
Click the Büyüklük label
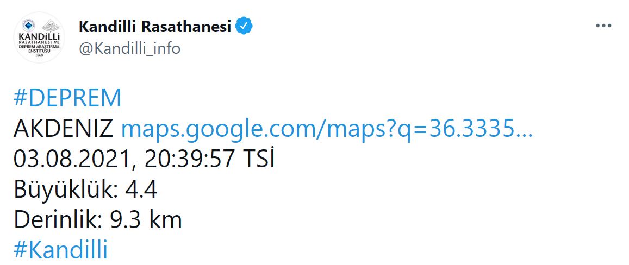coord(63,190)
